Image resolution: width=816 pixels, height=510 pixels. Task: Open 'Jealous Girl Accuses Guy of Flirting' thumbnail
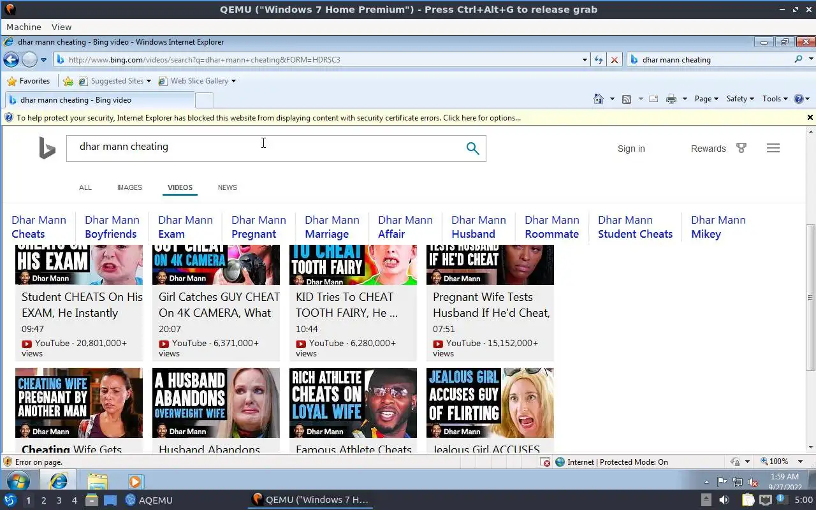click(490, 403)
